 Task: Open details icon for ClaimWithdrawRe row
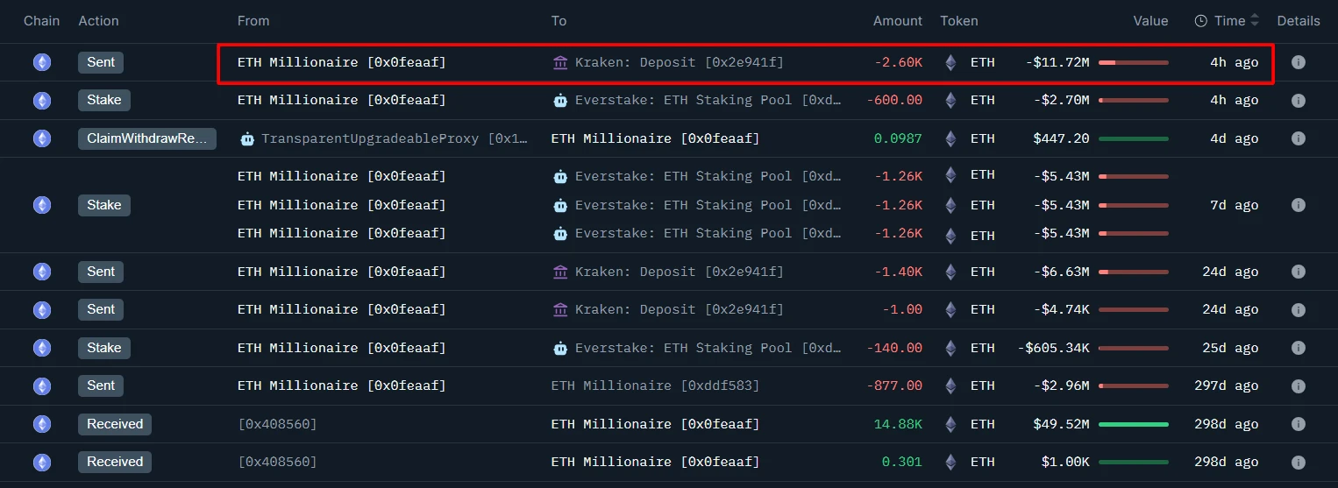tap(1299, 138)
